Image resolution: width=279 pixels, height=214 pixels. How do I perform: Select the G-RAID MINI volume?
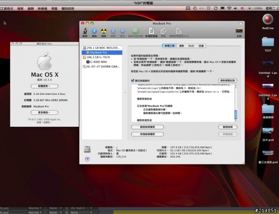(x=102, y=62)
